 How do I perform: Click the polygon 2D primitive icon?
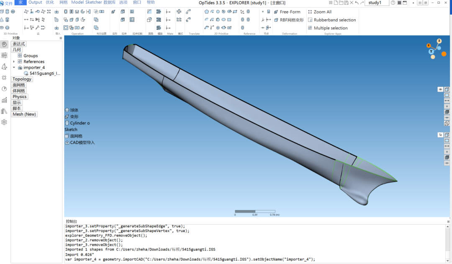click(x=207, y=12)
